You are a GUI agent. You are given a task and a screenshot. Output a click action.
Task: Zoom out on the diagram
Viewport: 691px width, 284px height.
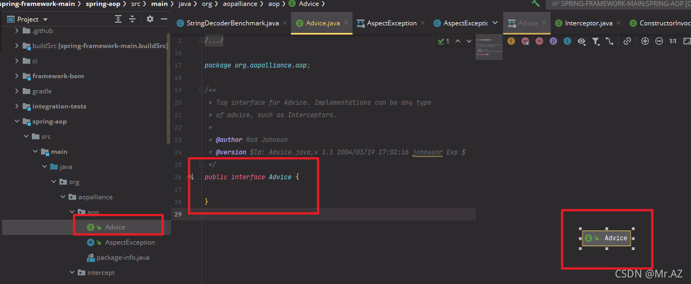(659, 41)
